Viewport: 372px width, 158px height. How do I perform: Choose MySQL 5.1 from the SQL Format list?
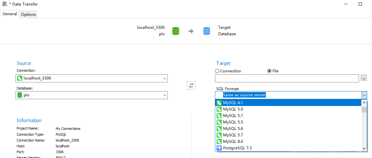288,116
